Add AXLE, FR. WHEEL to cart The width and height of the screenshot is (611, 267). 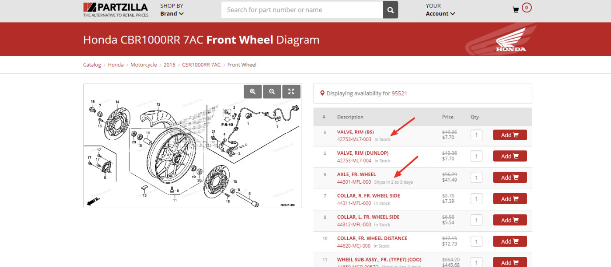pyautogui.click(x=509, y=178)
